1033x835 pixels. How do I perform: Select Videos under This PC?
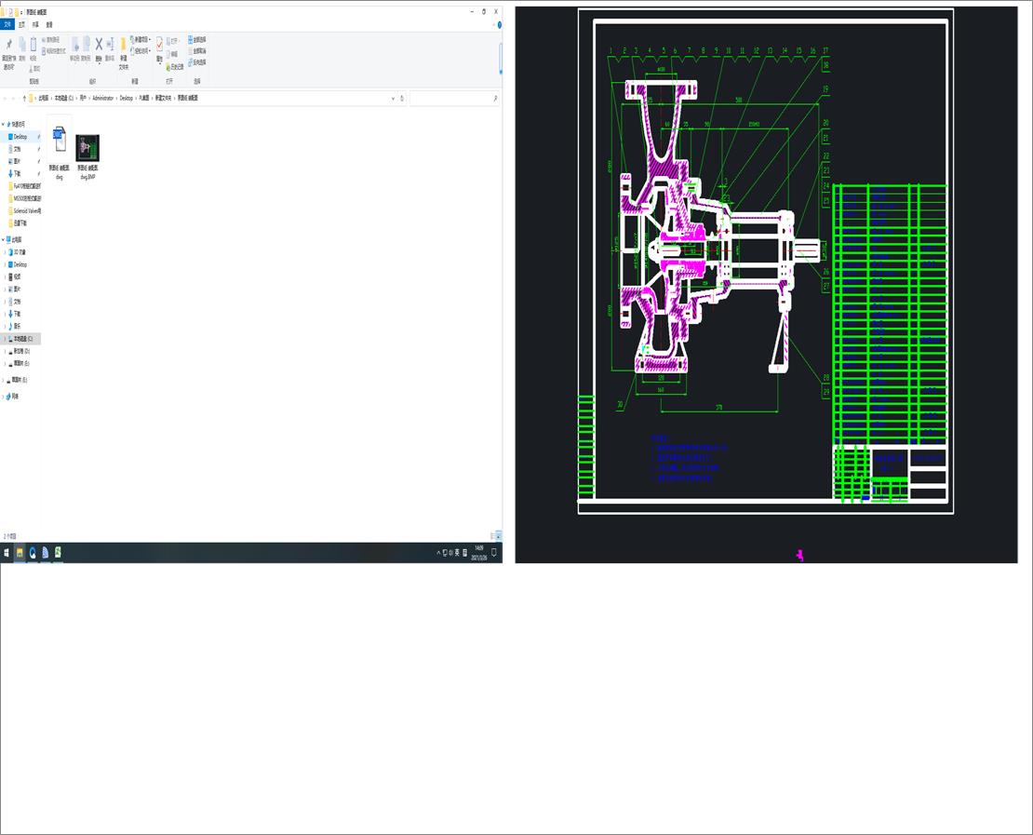[x=17, y=276]
